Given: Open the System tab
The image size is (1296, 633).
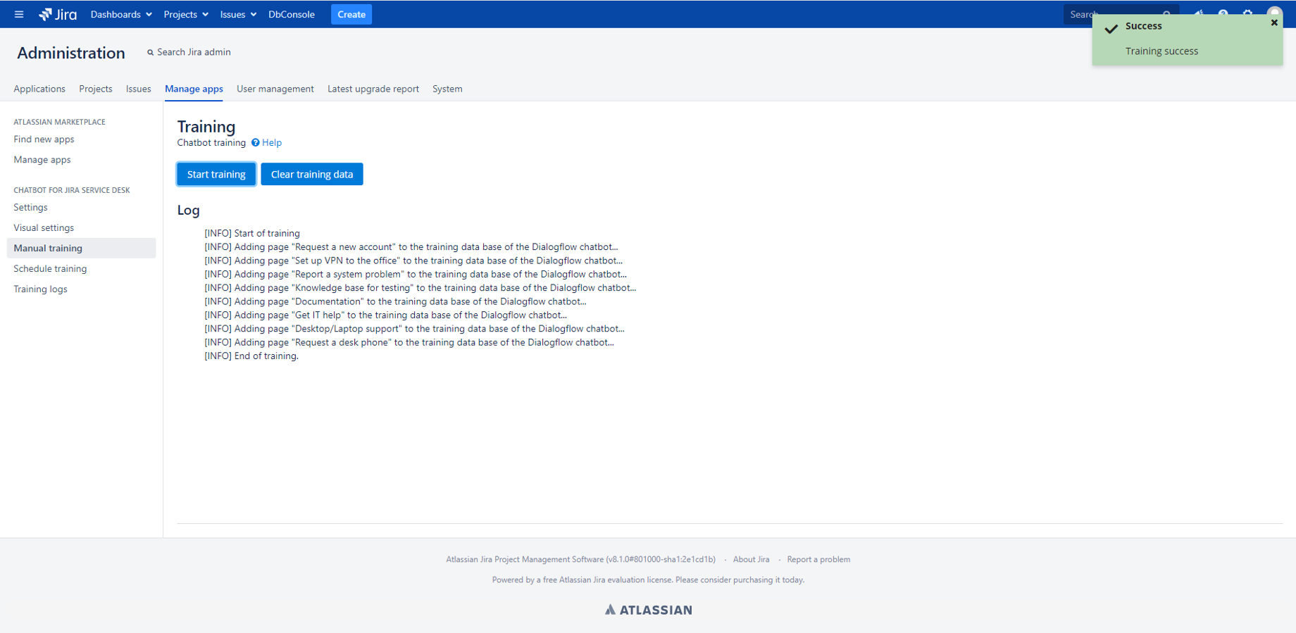Looking at the screenshot, I should [447, 89].
